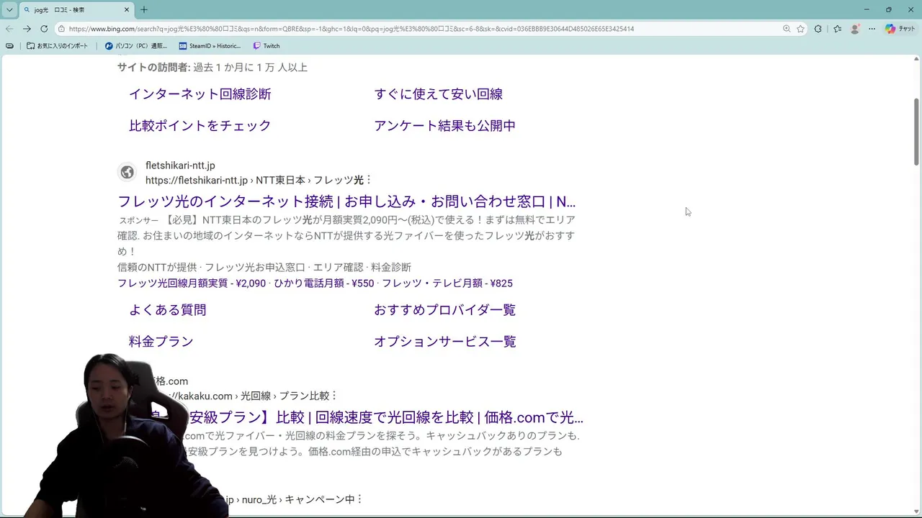Open アンケート結果も公開中 sitelink

tap(444, 126)
